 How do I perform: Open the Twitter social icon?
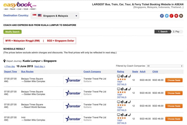(x=167, y=16)
